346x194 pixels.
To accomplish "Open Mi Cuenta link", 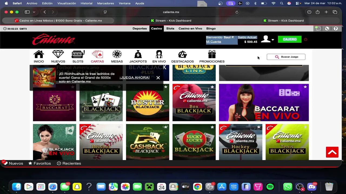I will tap(214, 42).
